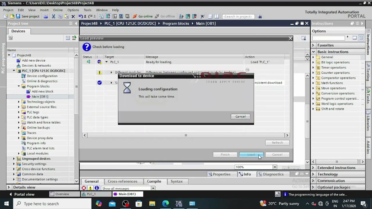Click the binoculars search icon
The image size is (372, 209).
260,16
